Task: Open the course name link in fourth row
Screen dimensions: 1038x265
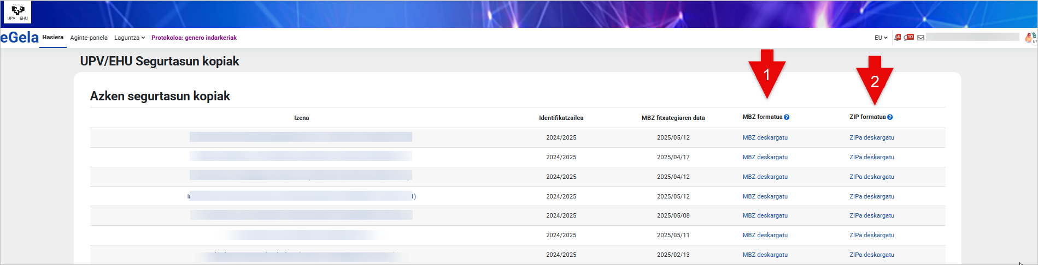Action: tap(301, 196)
